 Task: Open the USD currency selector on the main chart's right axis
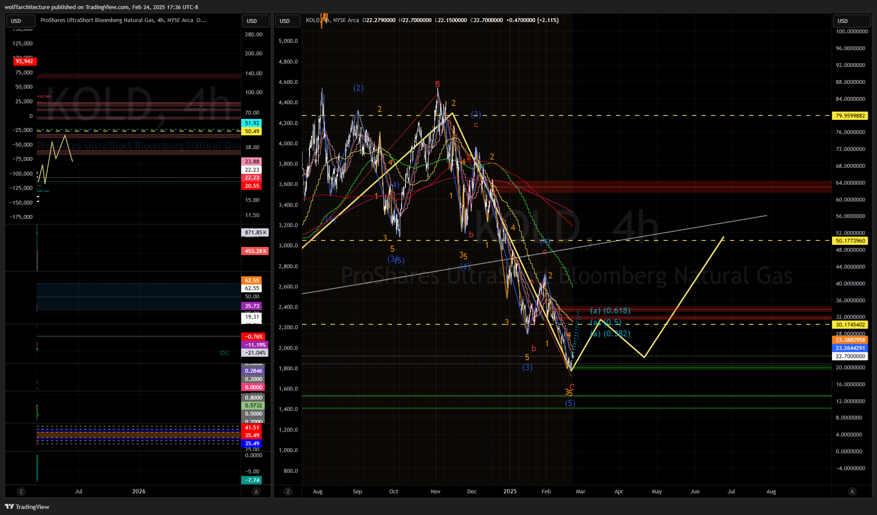point(851,21)
